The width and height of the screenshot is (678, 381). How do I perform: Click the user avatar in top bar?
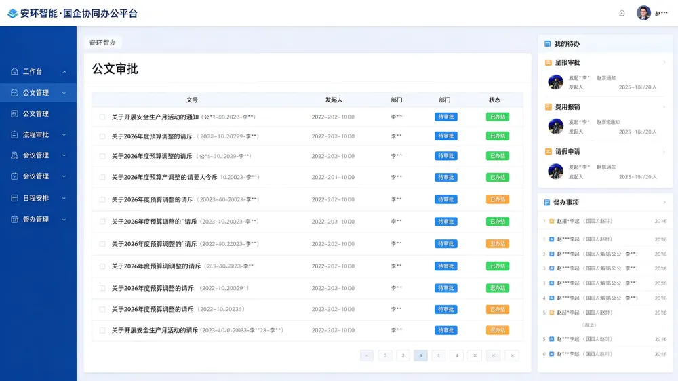643,13
